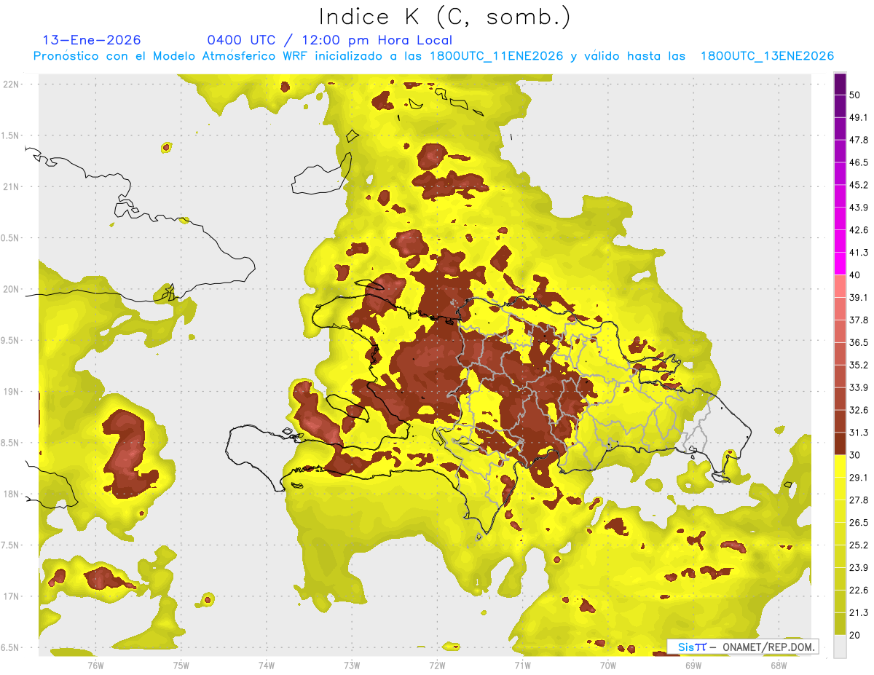This screenshot has height=675, width=874.
Task: Click the olive swatch between 20 and 21.3
Action: (840, 623)
